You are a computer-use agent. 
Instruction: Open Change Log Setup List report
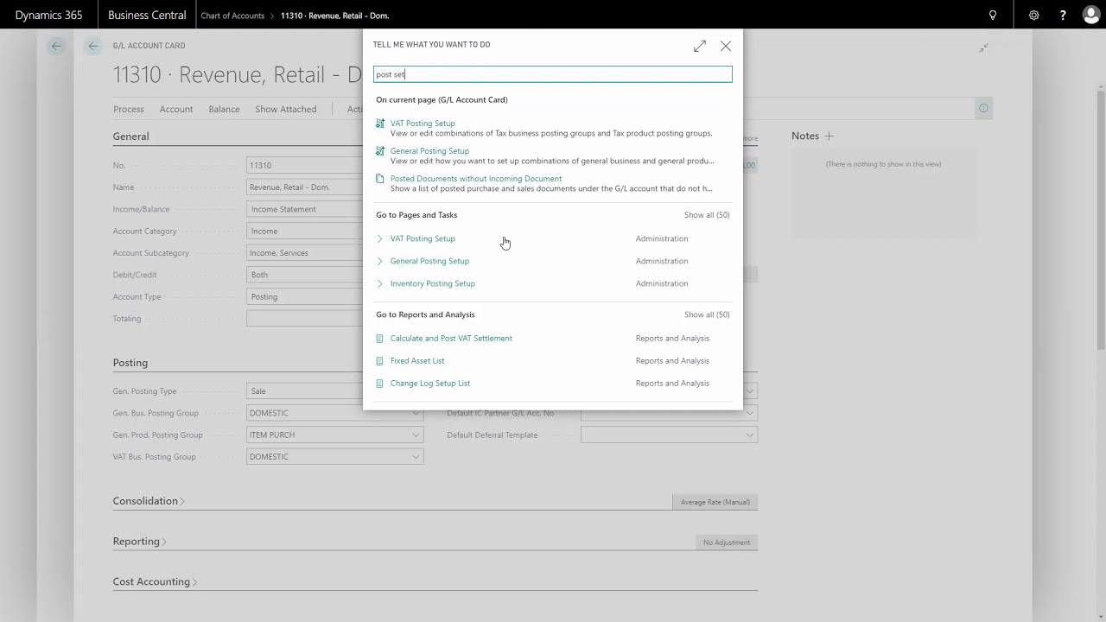click(x=430, y=384)
